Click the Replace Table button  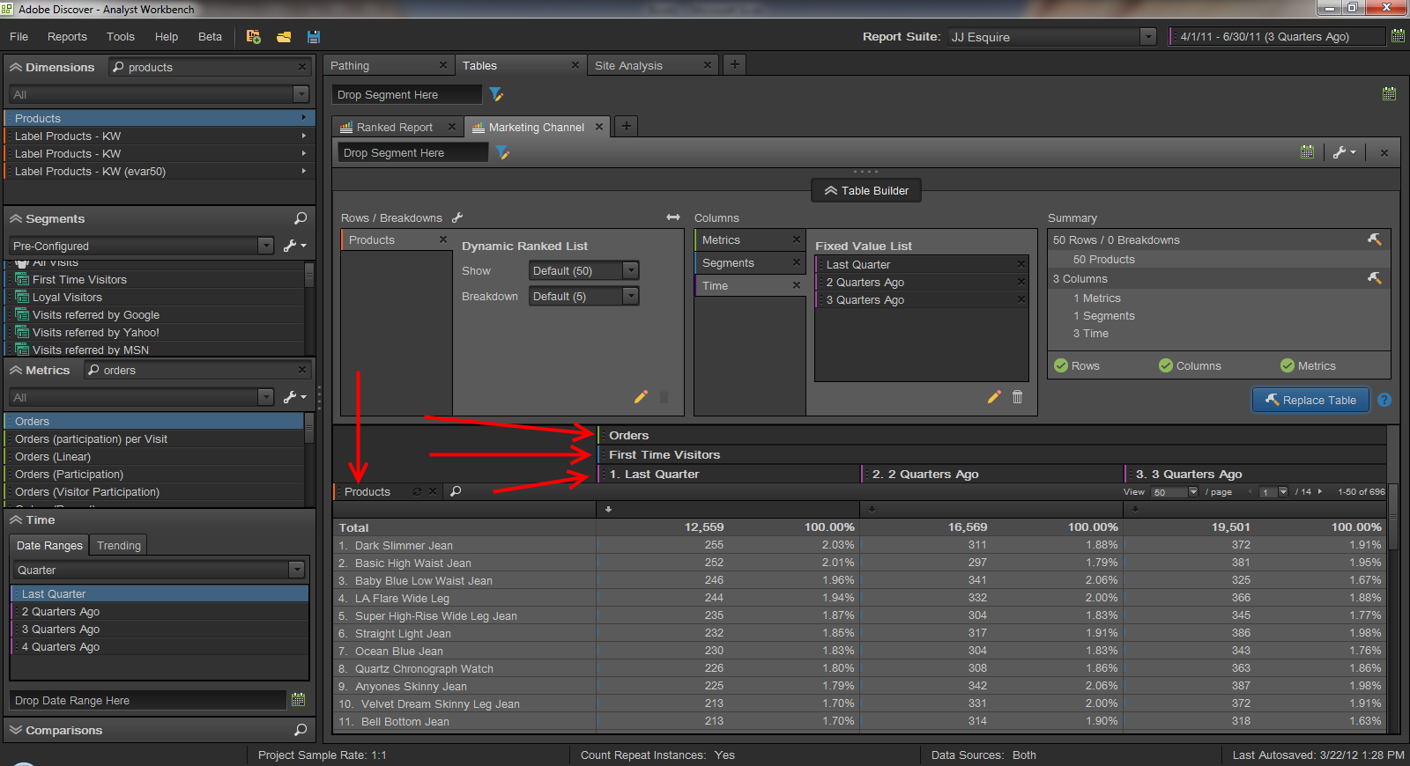click(1310, 400)
